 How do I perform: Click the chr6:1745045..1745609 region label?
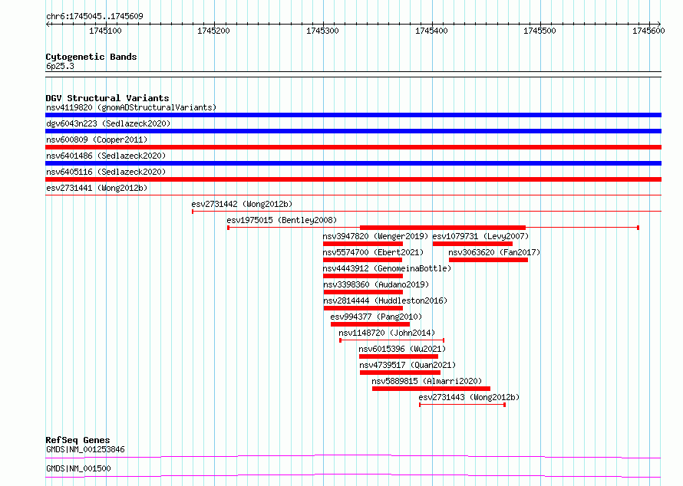click(94, 16)
